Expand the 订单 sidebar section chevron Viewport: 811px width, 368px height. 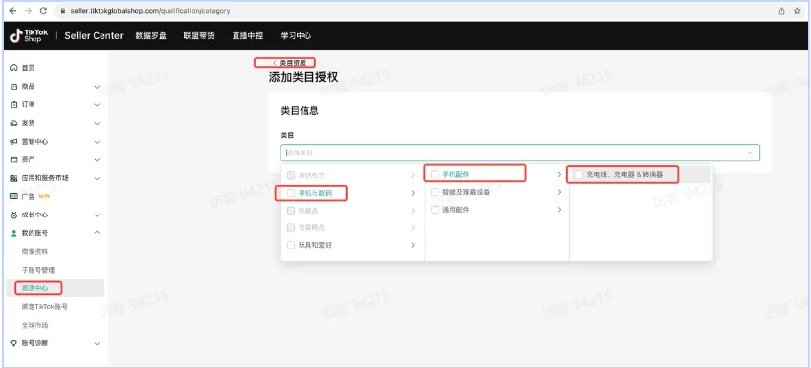coord(97,104)
